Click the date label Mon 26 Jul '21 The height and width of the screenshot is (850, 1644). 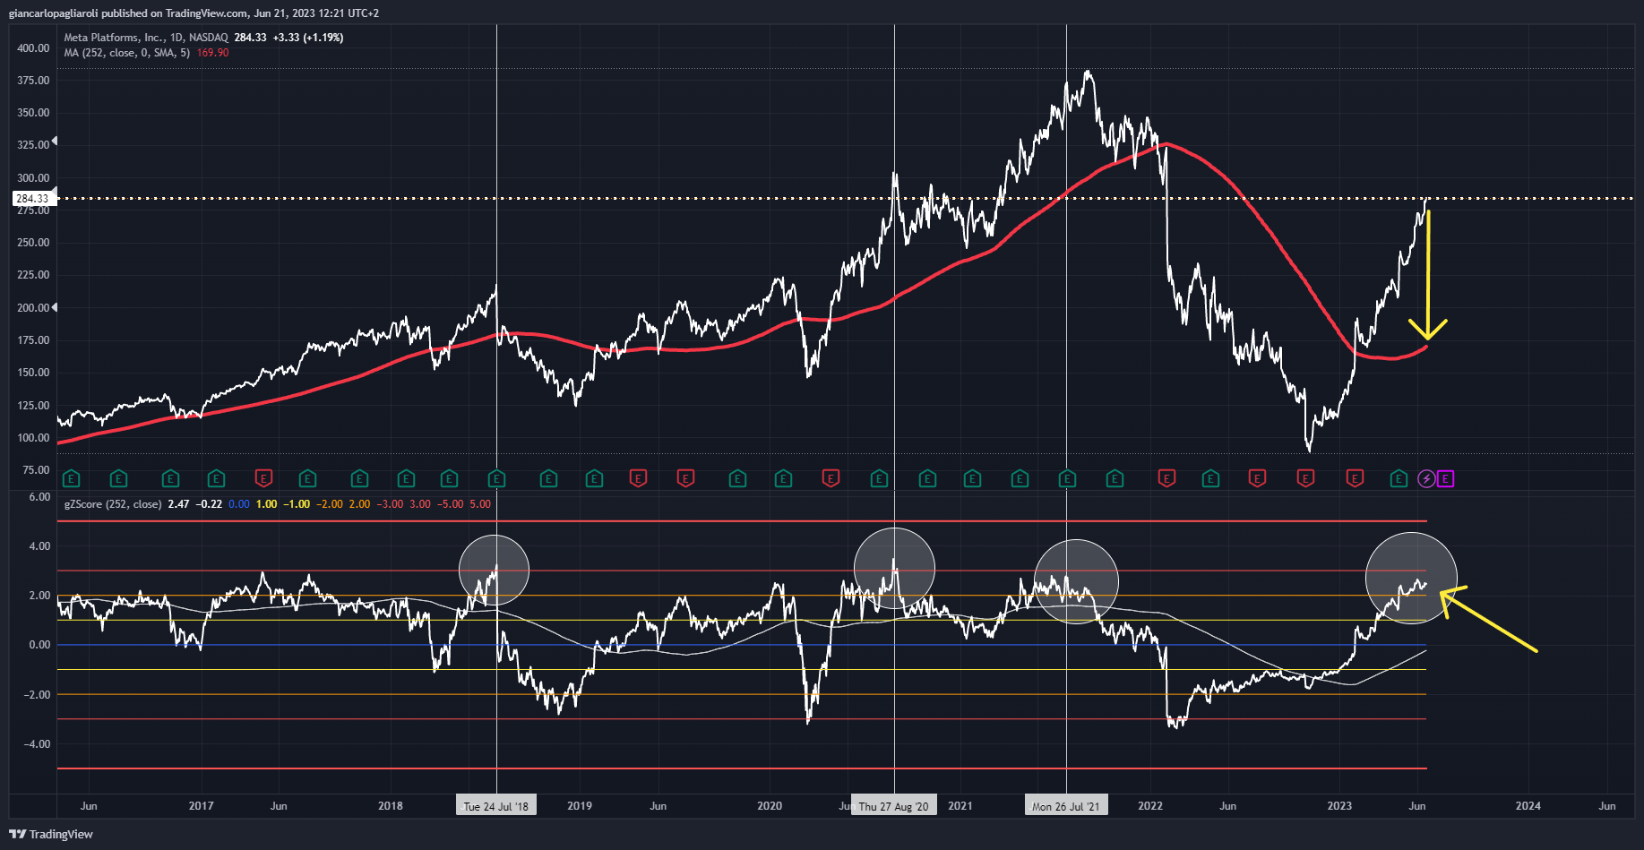pyautogui.click(x=1066, y=806)
